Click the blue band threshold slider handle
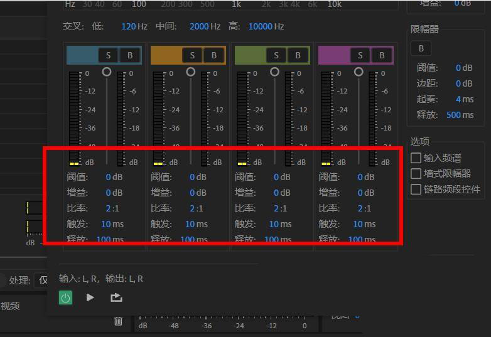Viewport: 491px width, 337px height. 107,72
